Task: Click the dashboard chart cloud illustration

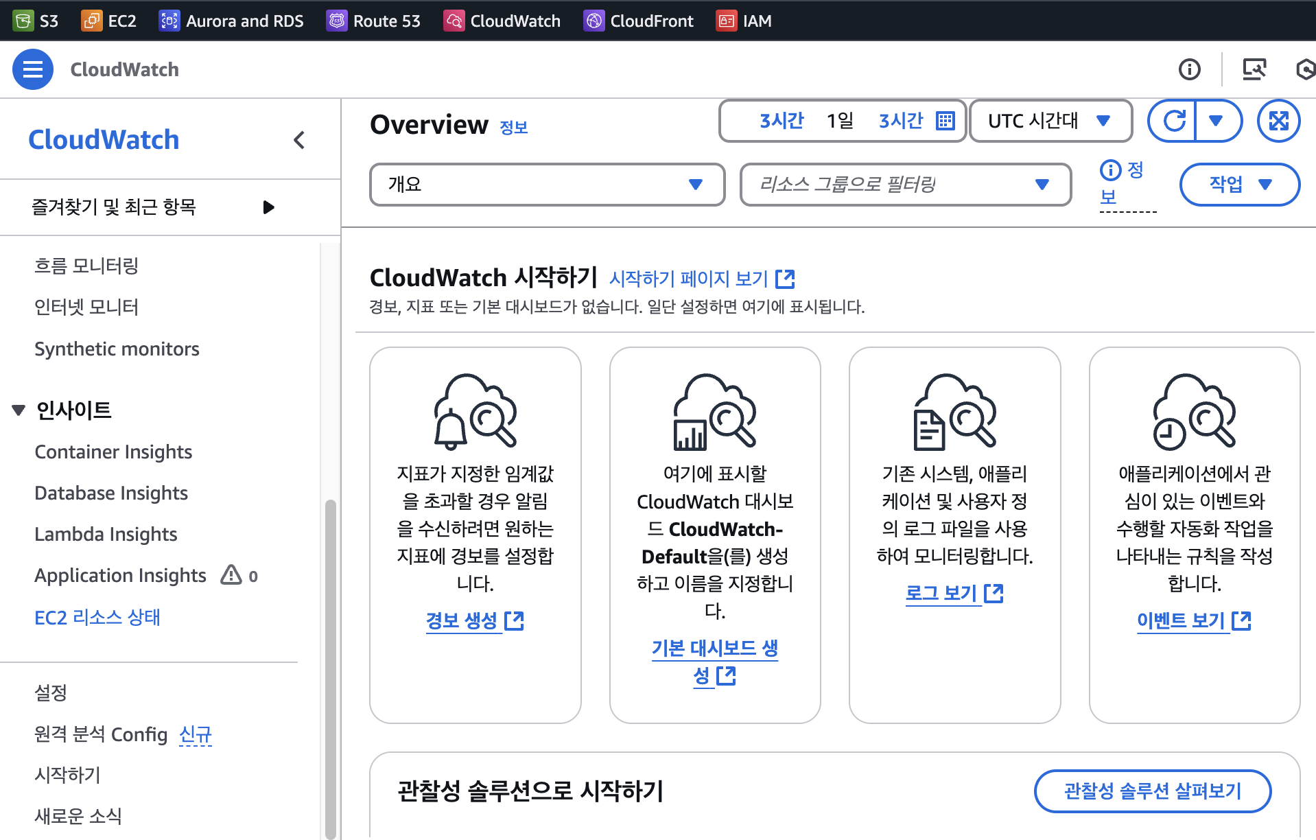Action: tap(715, 412)
